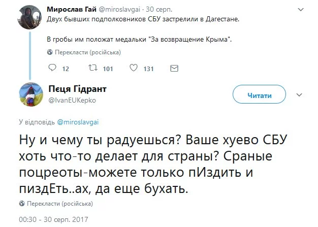Open Пеця Гідрант's profile picture
The image size is (318, 227).
(x=30, y=95)
